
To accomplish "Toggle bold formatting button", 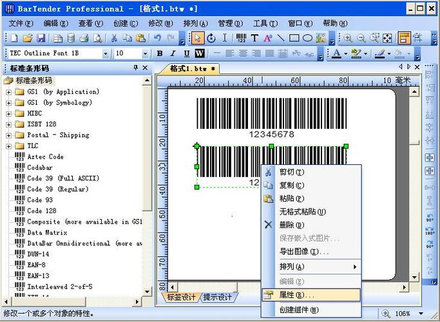I will pos(160,53).
